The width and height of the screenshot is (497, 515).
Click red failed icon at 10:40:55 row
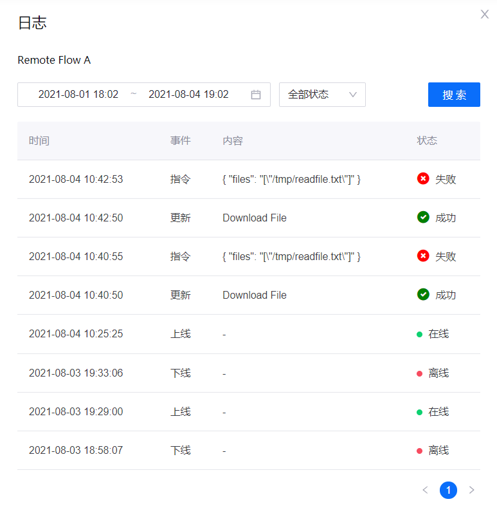coord(423,256)
